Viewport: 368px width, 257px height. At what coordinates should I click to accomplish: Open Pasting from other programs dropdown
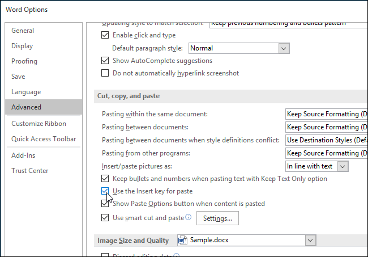pos(326,153)
